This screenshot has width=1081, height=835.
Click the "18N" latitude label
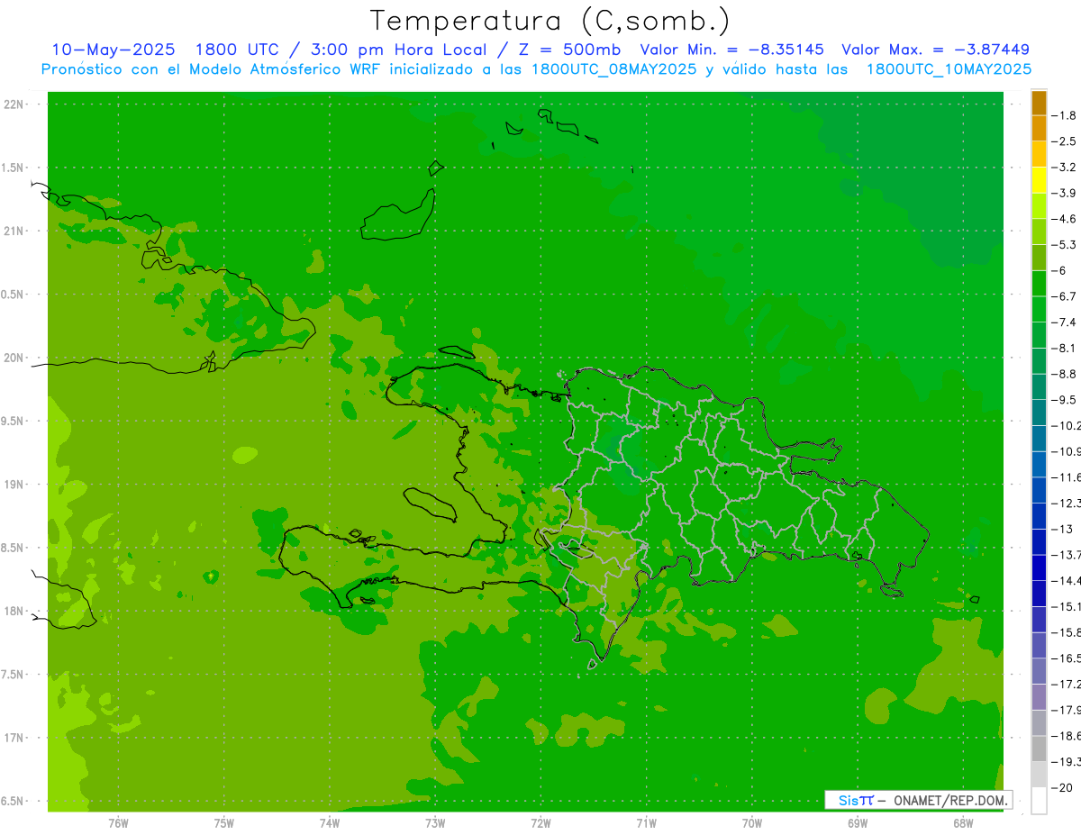(x=14, y=611)
